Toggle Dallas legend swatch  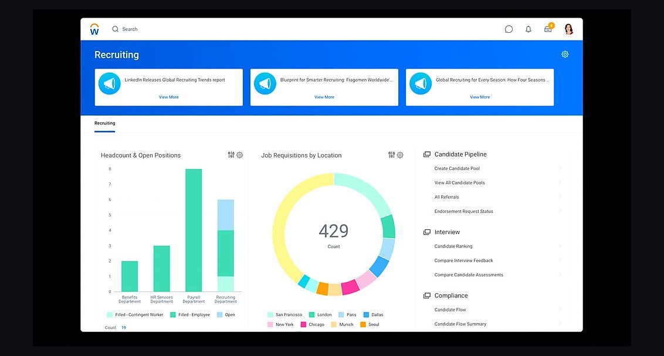[366, 314]
